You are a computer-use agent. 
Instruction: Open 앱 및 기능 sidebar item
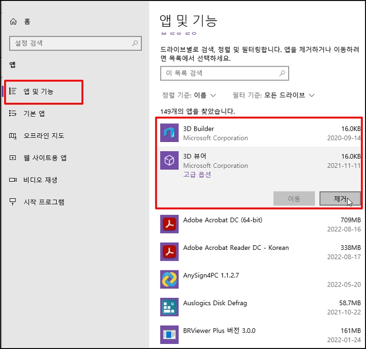(x=44, y=91)
